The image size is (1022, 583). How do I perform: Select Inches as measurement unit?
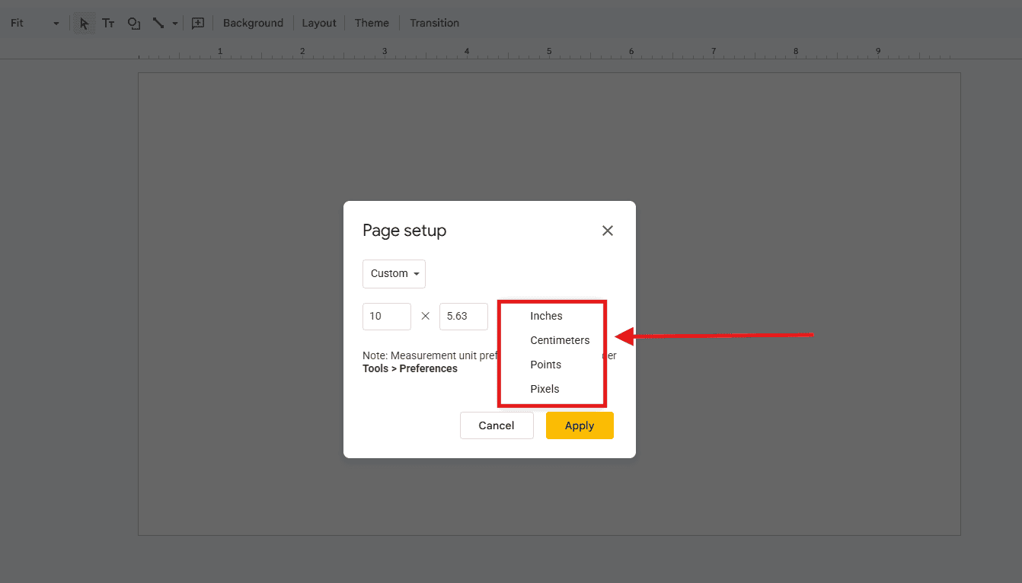pos(545,315)
